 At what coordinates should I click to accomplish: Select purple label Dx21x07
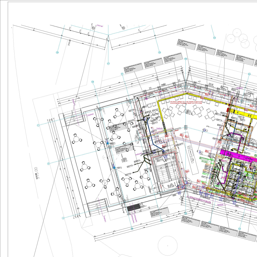(100, 26)
